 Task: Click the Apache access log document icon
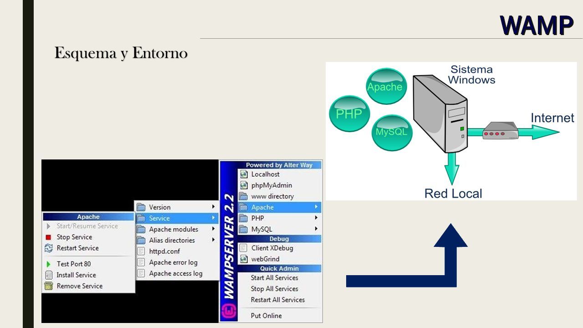(x=141, y=273)
